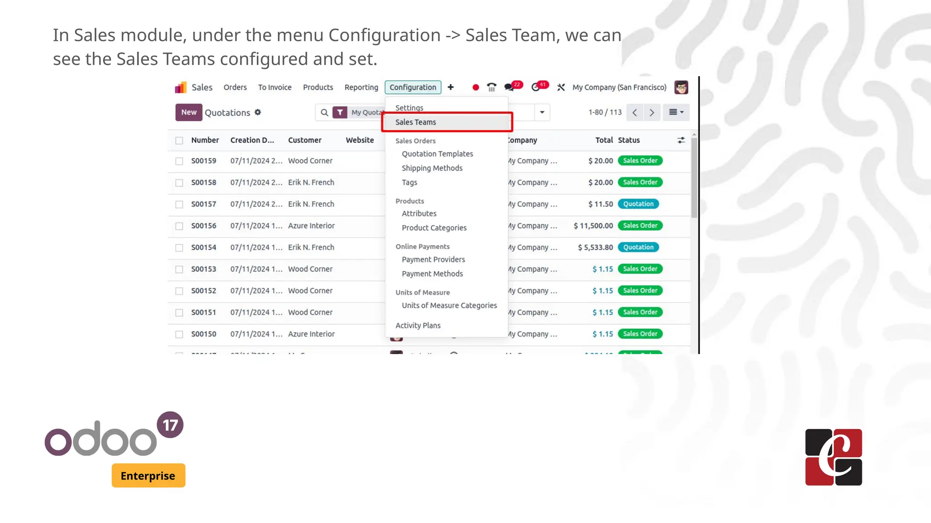
Task: Choose Payment Methods menu entry
Action: tap(432, 274)
